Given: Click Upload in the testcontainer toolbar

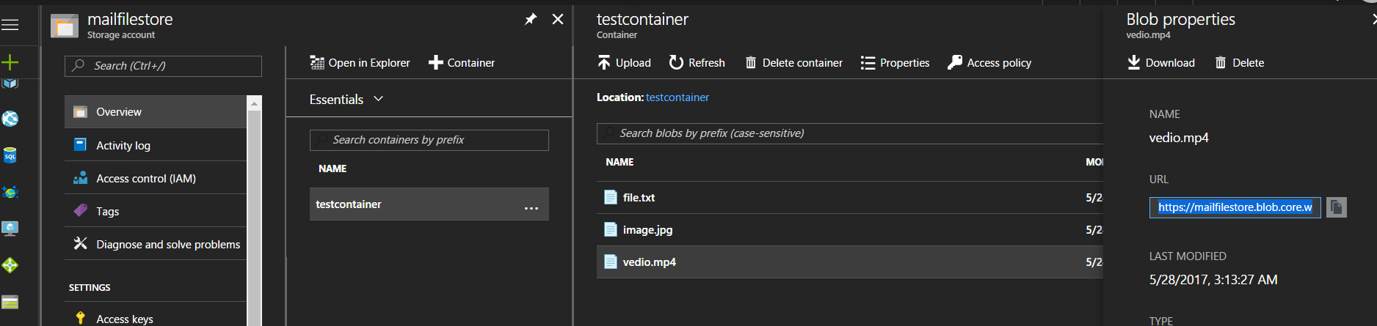Looking at the screenshot, I should click(625, 63).
